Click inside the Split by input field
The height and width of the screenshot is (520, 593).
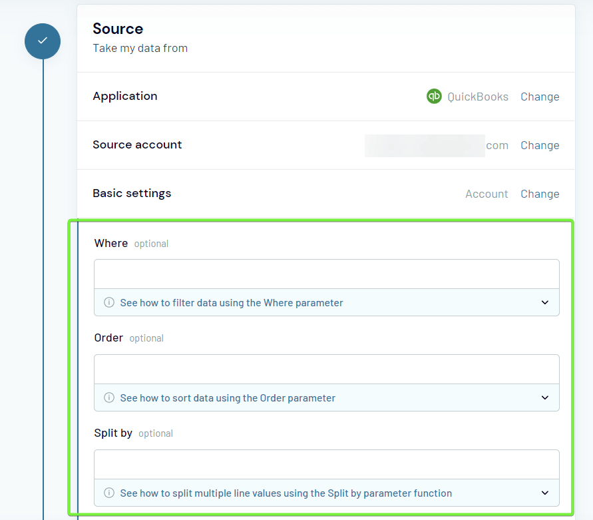(326, 463)
